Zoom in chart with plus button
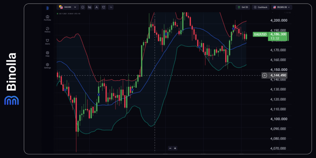This screenshot has width=316, height=158. pyautogui.click(x=175, y=148)
